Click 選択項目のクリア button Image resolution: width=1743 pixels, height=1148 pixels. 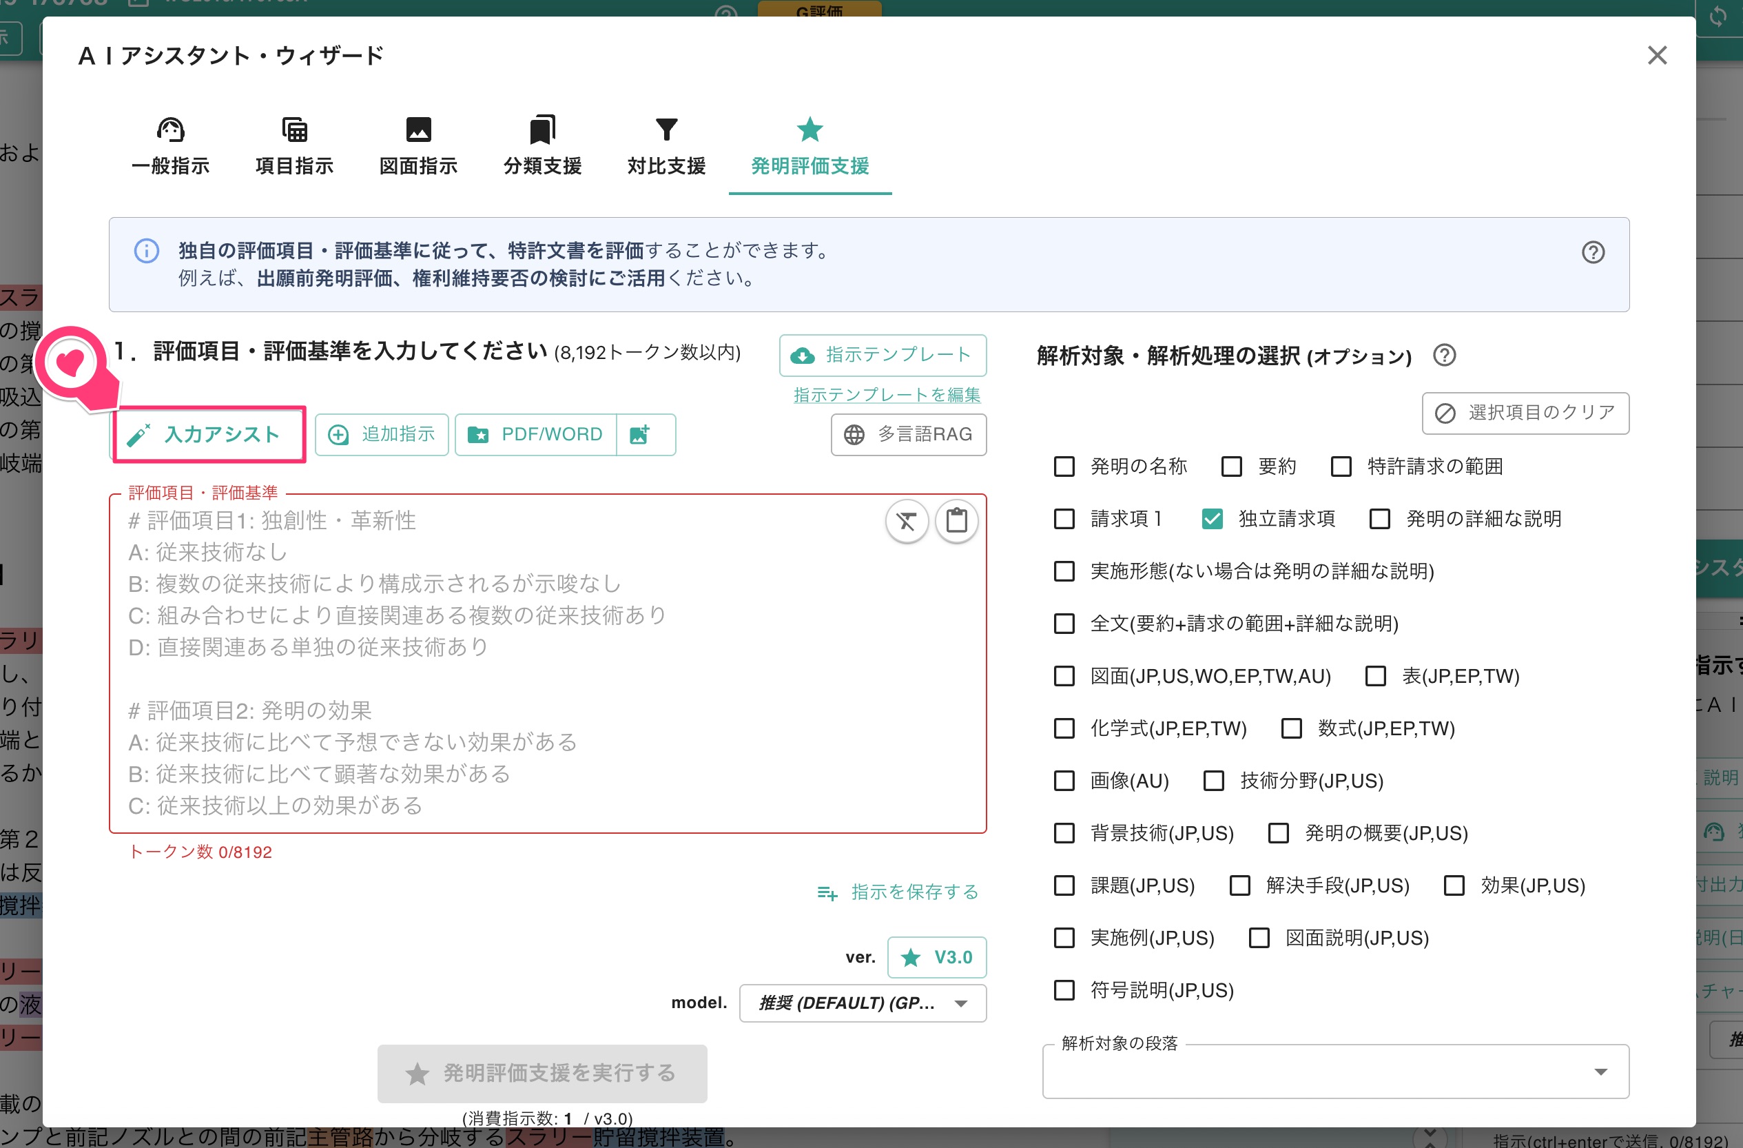[x=1525, y=413]
